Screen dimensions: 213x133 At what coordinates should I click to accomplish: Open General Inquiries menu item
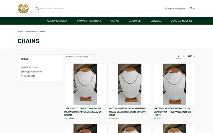(x=181, y=21)
